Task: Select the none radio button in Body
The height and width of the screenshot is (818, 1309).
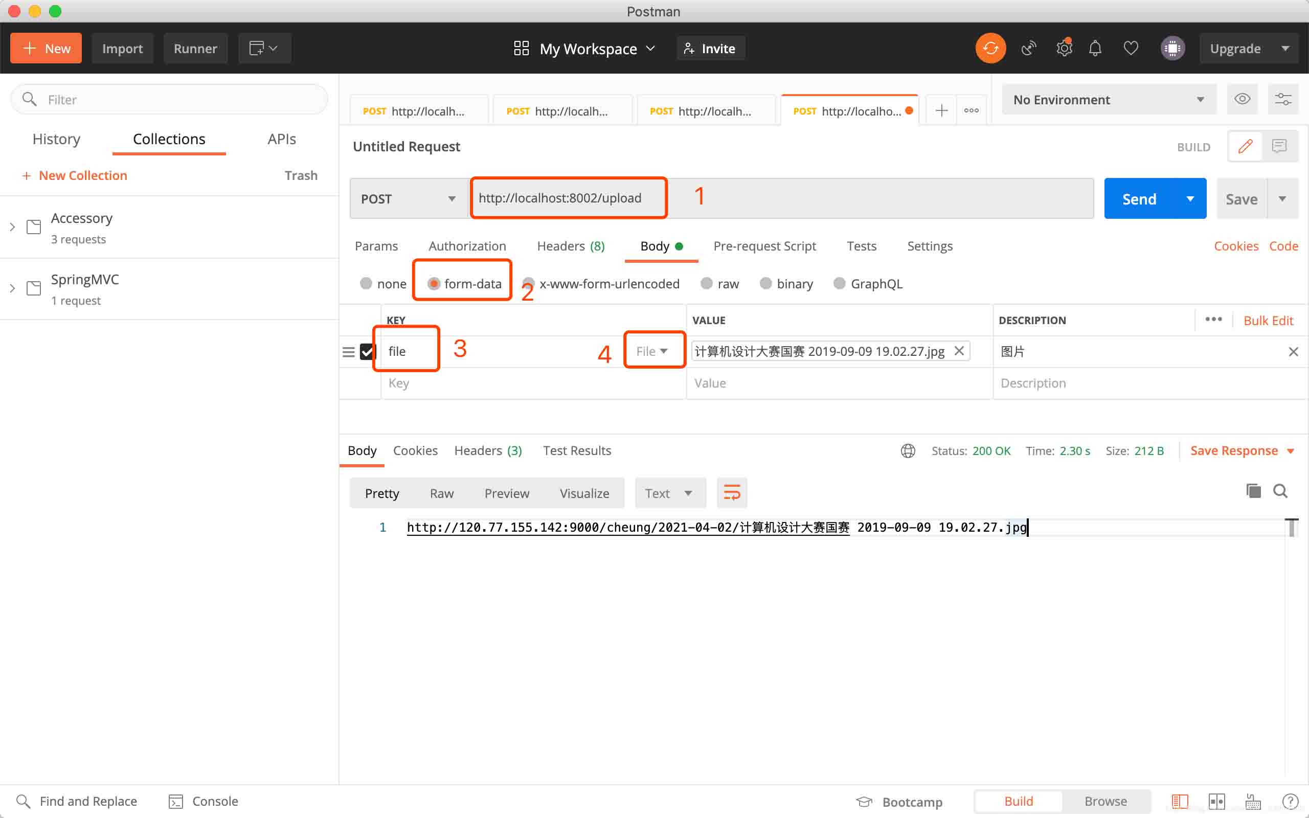Action: point(366,283)
